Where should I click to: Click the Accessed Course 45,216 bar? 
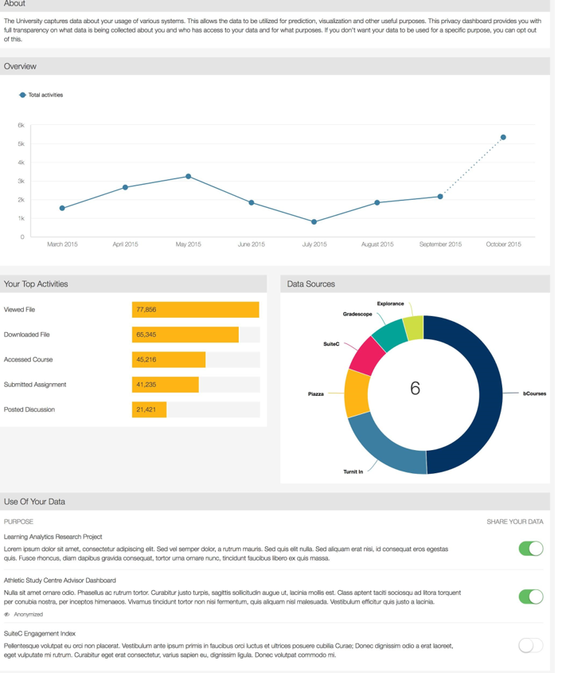[x=169, y=360]
